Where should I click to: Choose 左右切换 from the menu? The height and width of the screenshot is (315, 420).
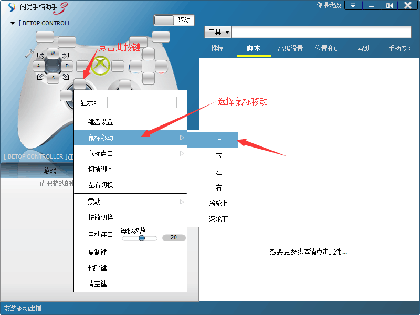point(130,185)
